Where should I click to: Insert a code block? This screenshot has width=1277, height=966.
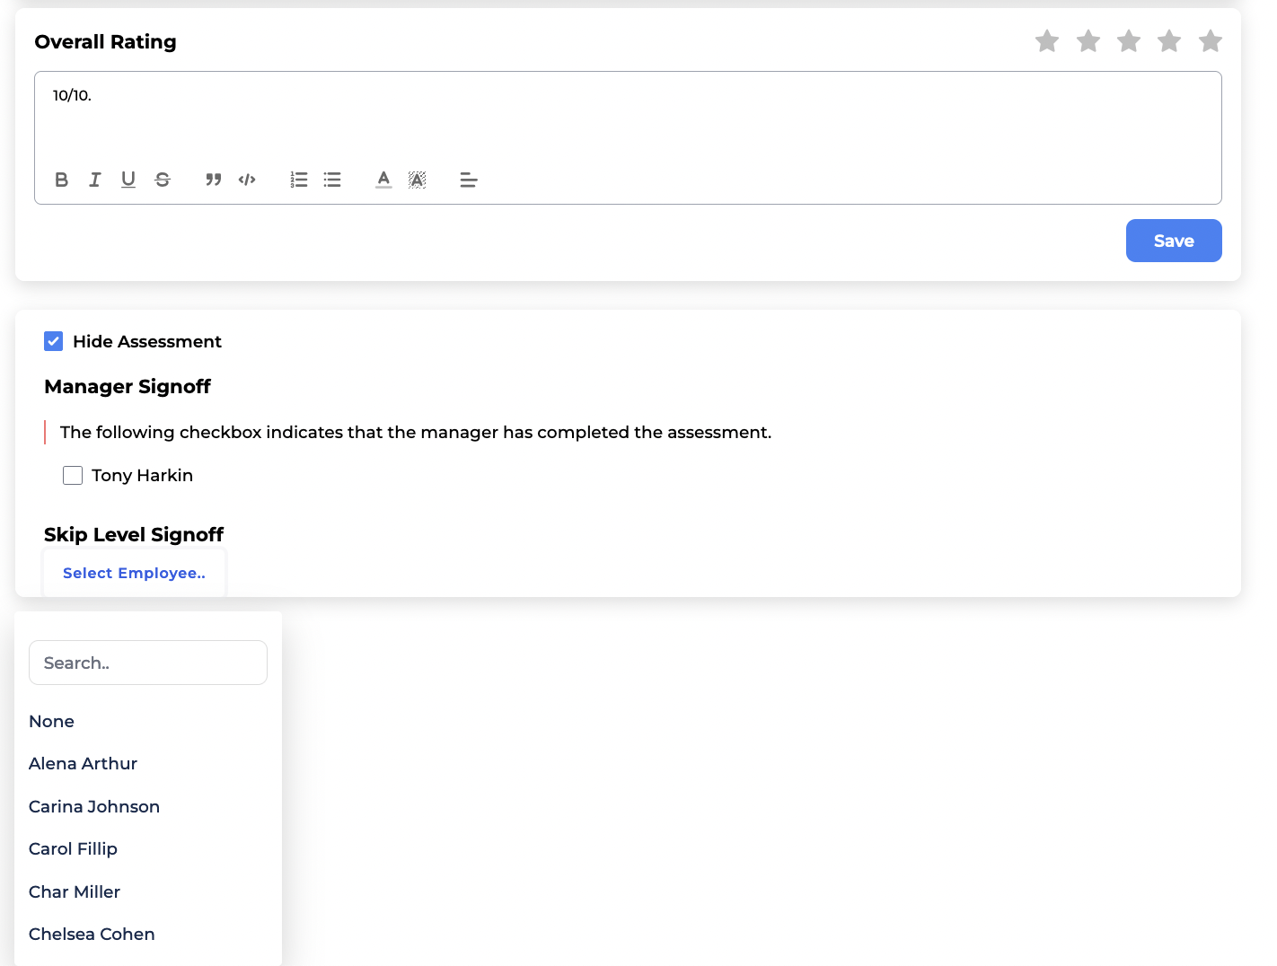(x=247, y=180)
